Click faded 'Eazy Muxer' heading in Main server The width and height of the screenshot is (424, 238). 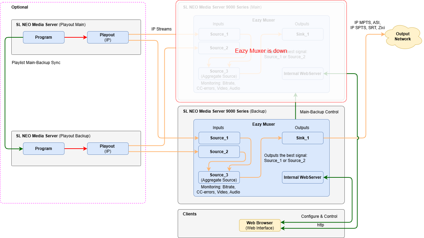[x=263, y=20]
